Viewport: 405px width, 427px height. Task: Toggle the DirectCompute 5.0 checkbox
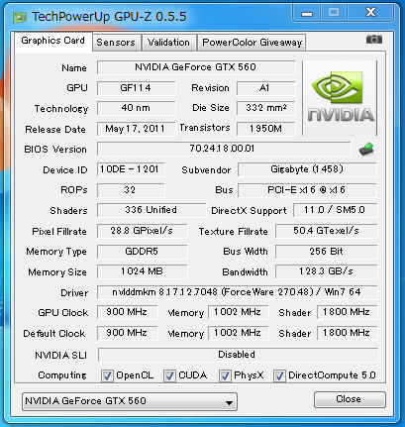(279, 375)
